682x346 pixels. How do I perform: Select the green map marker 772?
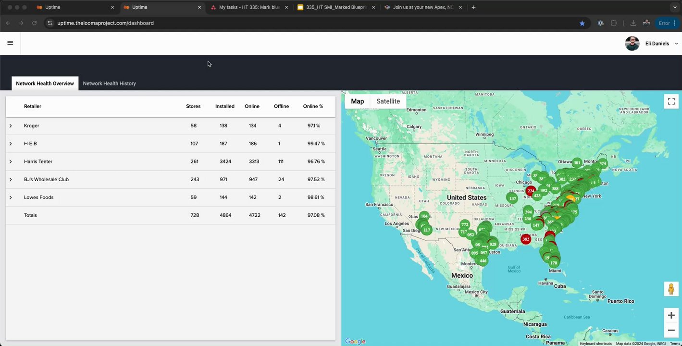464,224
